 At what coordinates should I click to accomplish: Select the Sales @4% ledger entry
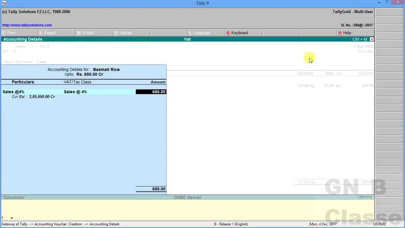pos(13,92)
